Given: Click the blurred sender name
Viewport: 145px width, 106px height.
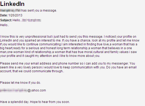Looking at the screenshot, I should coord(10,10).
